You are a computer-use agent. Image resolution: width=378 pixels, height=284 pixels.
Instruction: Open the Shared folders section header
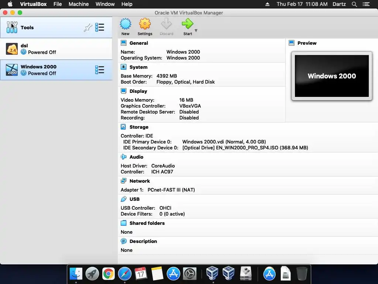click(x=147, y=223)
